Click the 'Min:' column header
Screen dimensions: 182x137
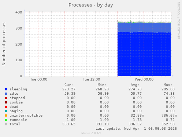point(102,85)
